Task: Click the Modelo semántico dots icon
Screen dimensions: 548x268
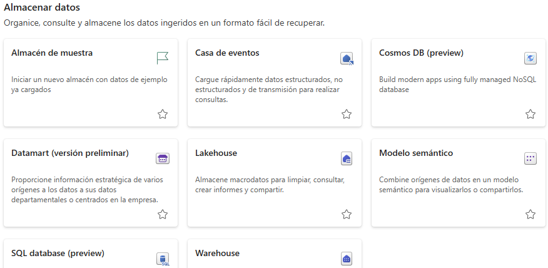Action: point(530,158)
